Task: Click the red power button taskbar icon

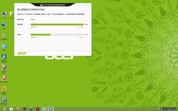Action: 38,109
